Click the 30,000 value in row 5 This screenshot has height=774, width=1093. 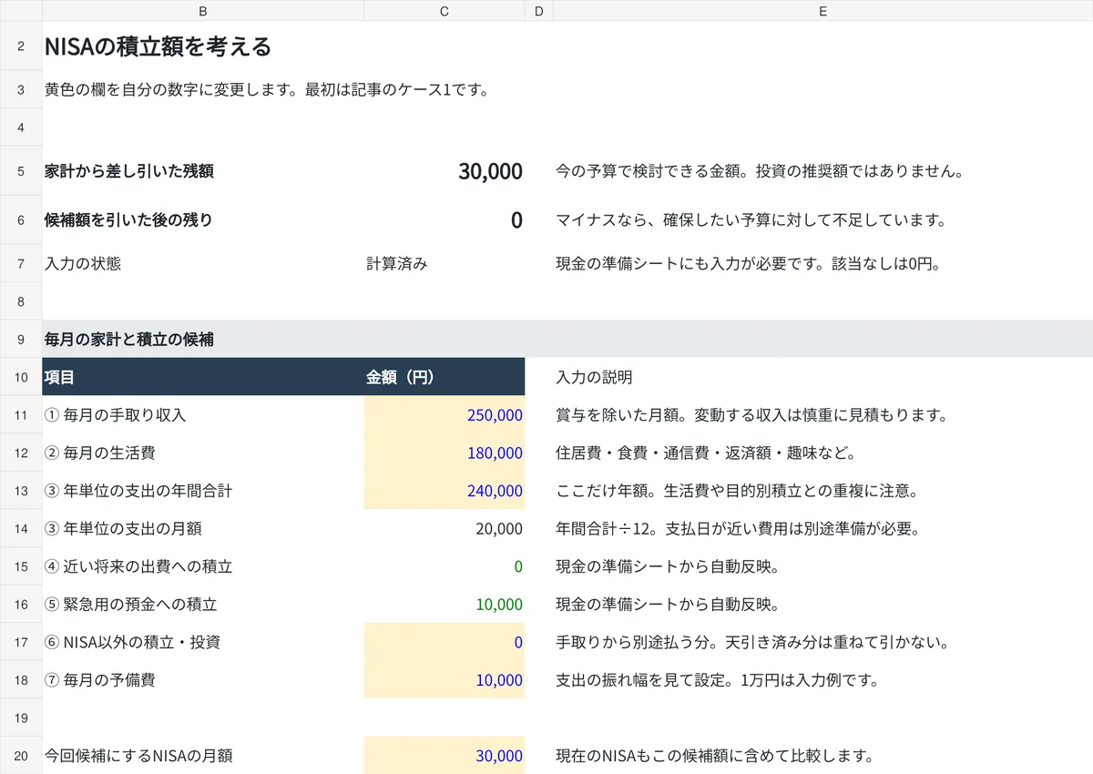tap(490, 171)
